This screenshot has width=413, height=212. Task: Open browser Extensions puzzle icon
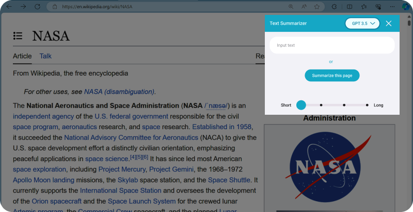335,7
